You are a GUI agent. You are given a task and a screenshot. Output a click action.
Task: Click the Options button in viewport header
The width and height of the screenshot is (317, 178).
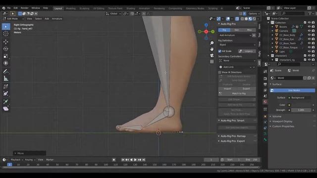click(x=254, y=14)
